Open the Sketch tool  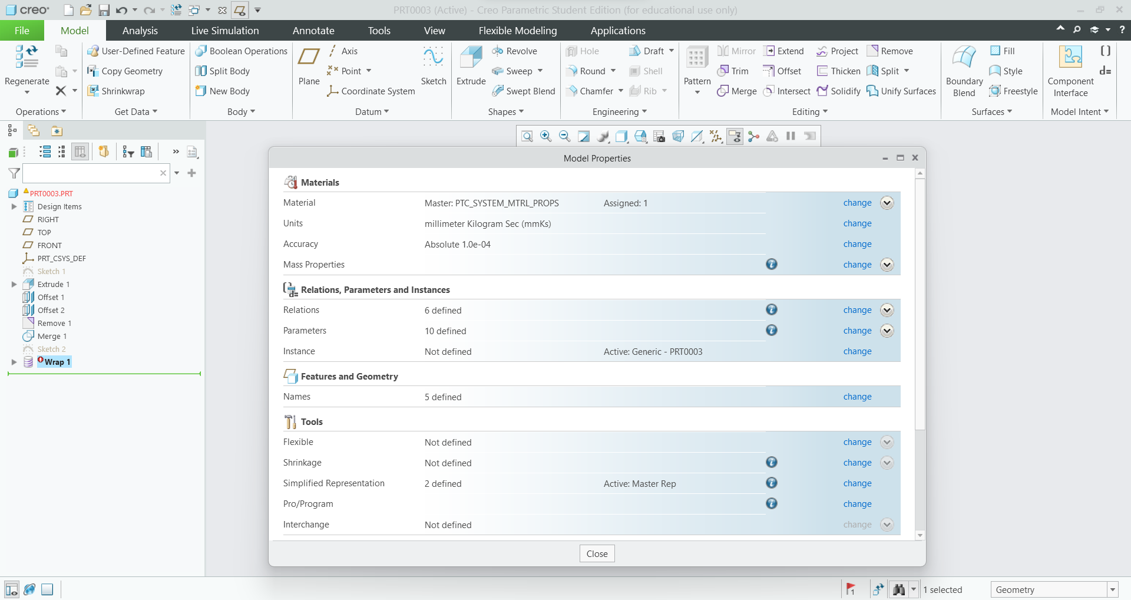[434, 65]
